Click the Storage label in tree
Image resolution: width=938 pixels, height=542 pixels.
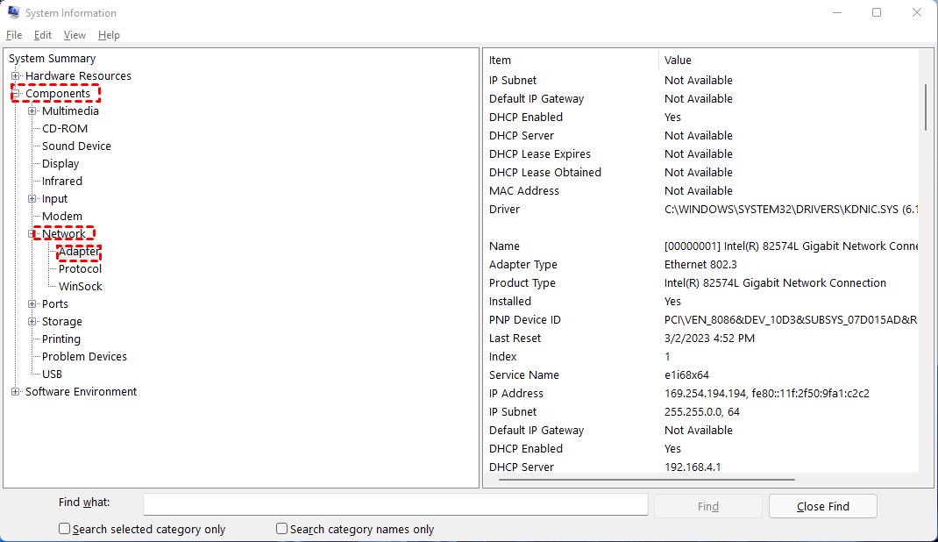pyautogui.click(x=62, y=321)
